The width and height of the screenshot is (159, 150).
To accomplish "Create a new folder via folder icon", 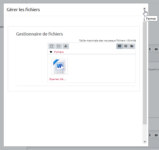I will click(x=59, y=46).
